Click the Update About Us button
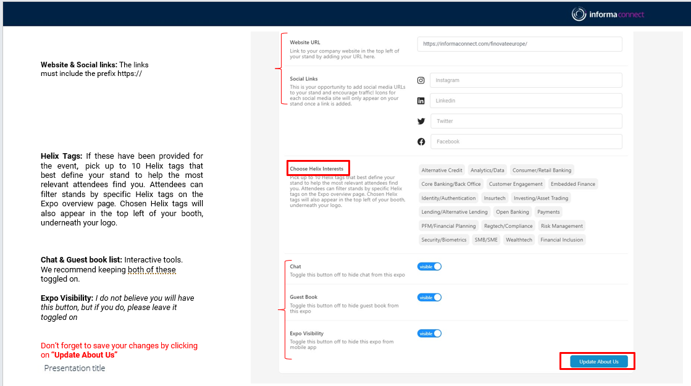 (598, 361)
